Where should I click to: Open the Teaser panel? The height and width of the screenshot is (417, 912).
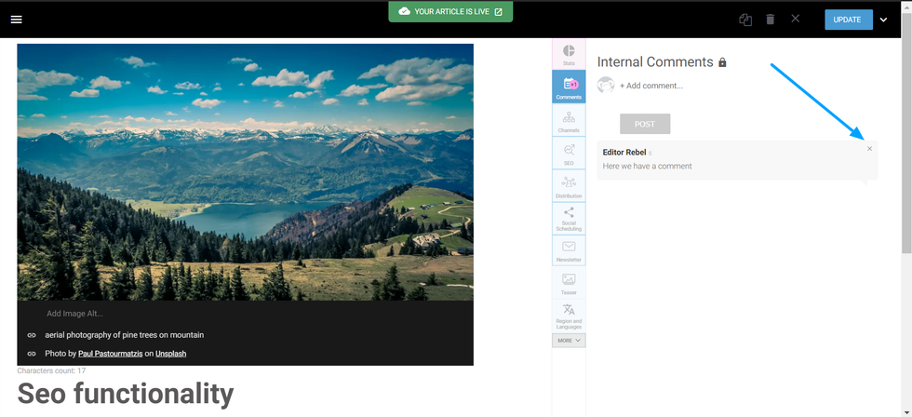(x=569, y=284)
